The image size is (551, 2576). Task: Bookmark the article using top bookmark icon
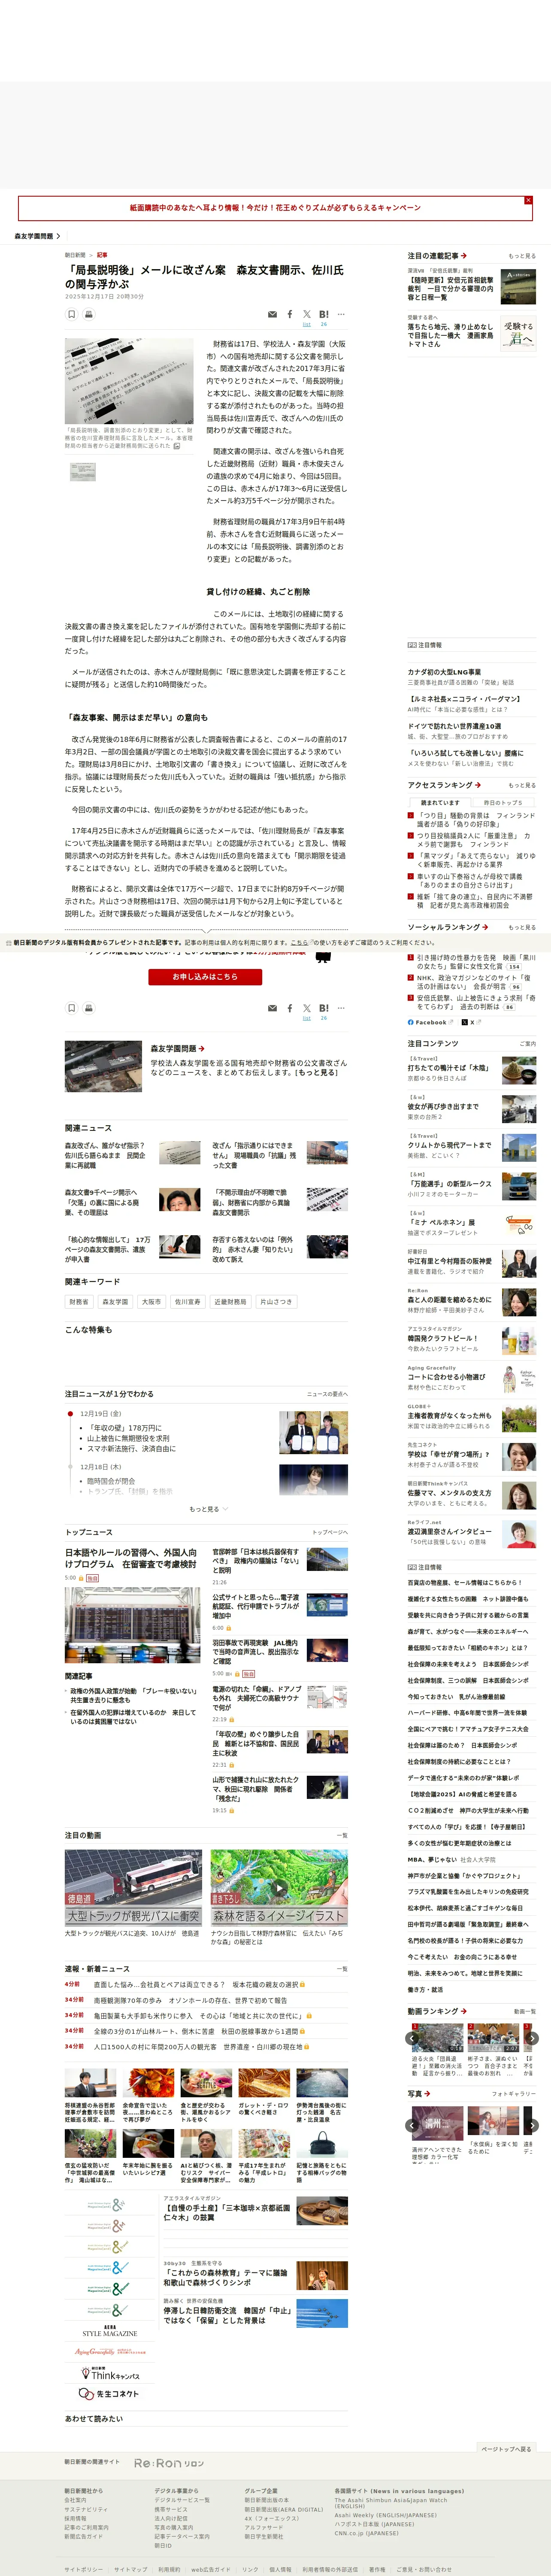click(72, 314)
